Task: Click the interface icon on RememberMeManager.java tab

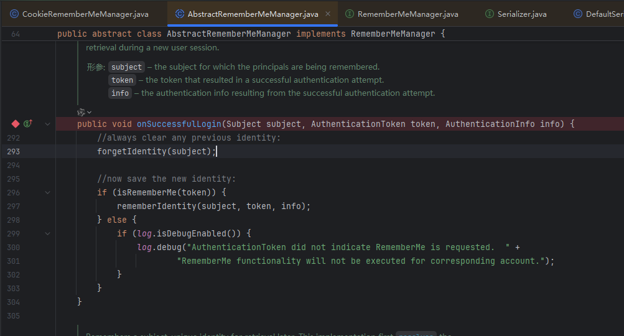Action: point(350,14)
